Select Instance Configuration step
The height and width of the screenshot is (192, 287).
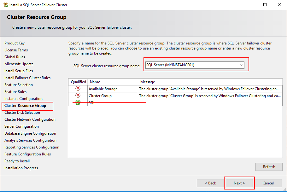[x=23, y=99]
